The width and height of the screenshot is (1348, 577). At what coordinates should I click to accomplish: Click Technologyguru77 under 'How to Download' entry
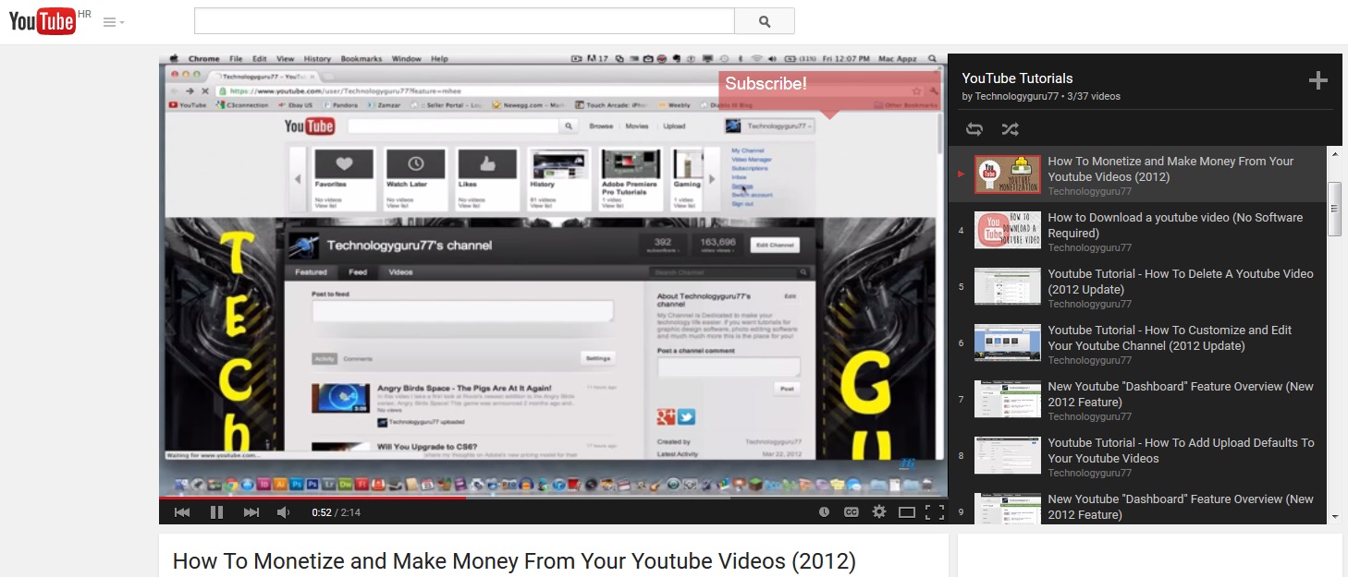pyautogui.click(x=1089, y=247)
